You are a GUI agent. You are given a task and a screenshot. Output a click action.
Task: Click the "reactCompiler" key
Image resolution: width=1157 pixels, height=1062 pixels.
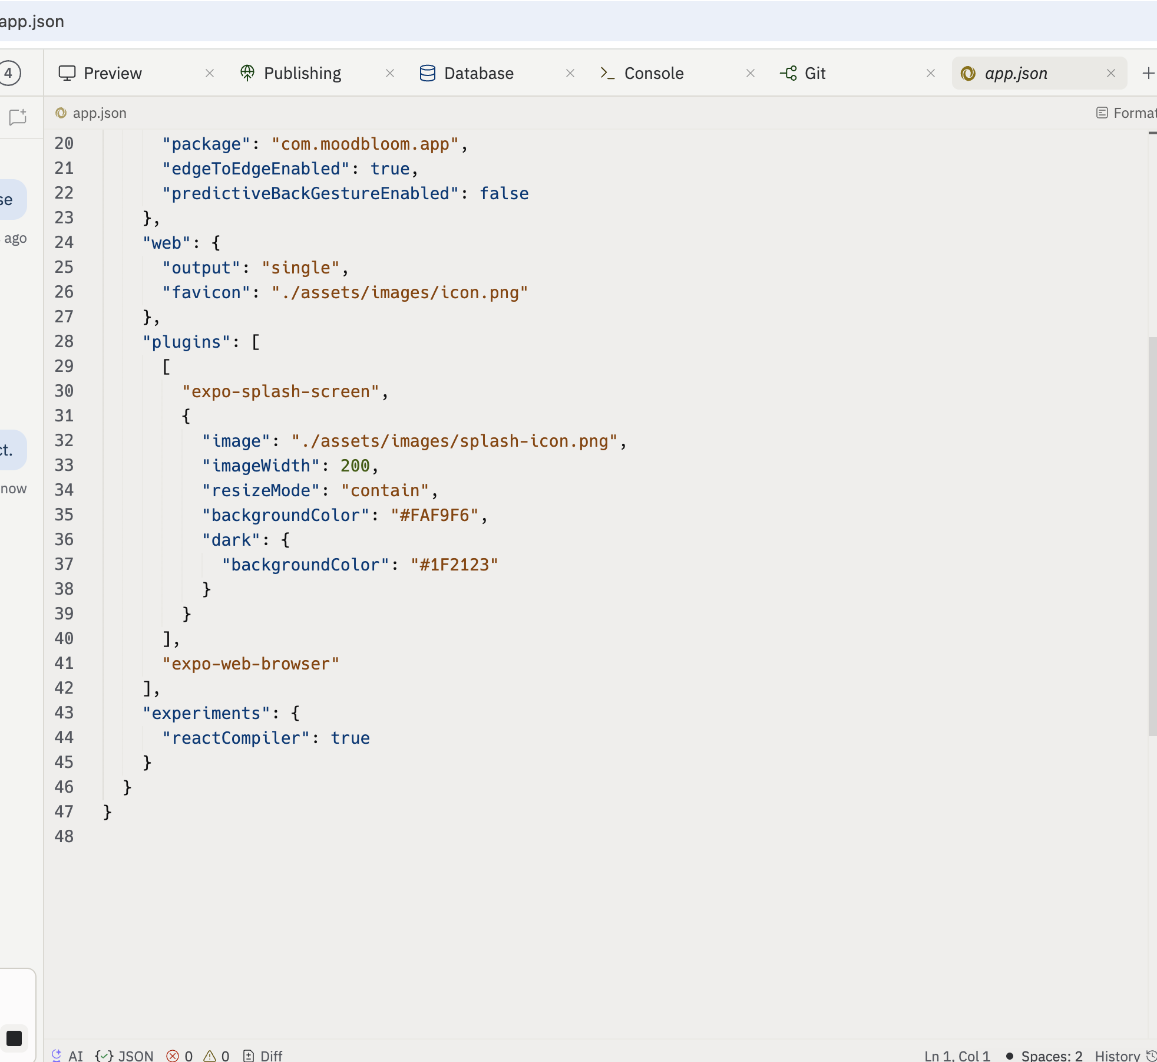pyautogui.click(x=236, y=738)
